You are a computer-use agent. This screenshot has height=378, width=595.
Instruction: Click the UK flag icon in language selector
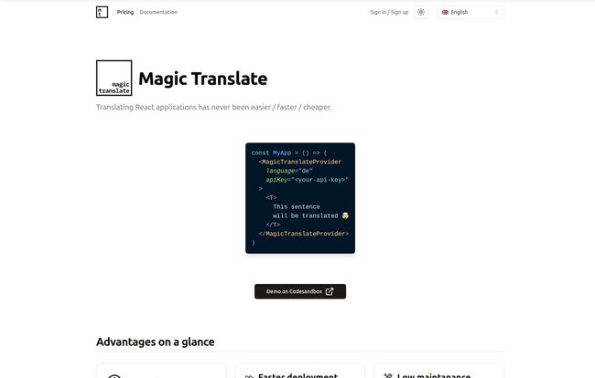[445, 12]
